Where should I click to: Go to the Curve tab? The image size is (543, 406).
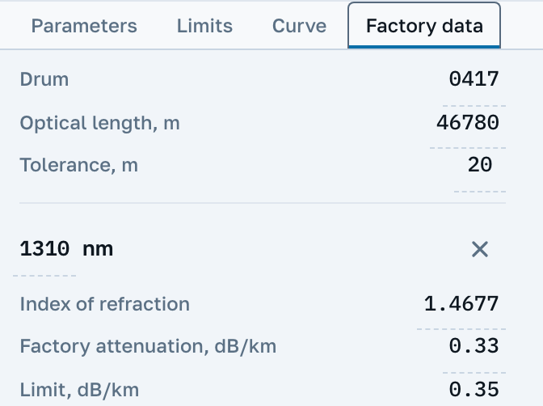[299, 26]
